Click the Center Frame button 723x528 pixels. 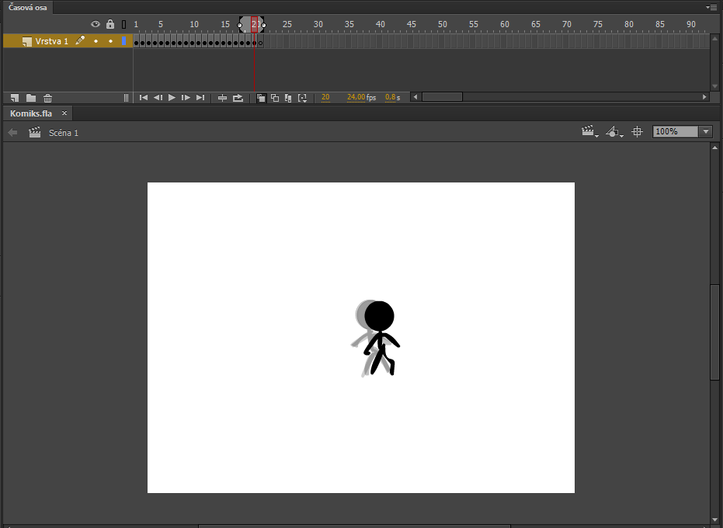[222, 98]
